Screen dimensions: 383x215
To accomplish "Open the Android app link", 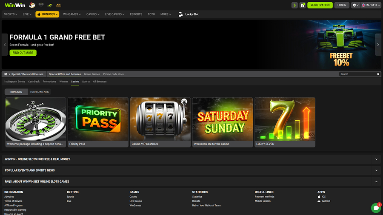I will 324,201.
